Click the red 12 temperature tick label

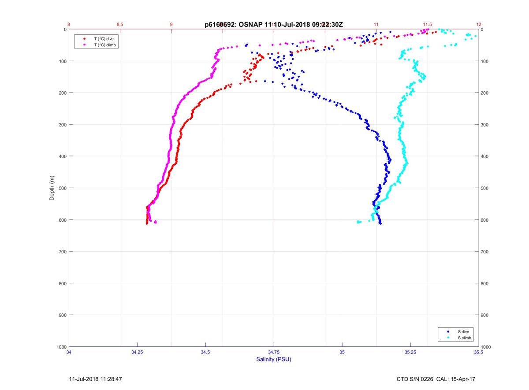pyautogui.click(x=479, y=24)
